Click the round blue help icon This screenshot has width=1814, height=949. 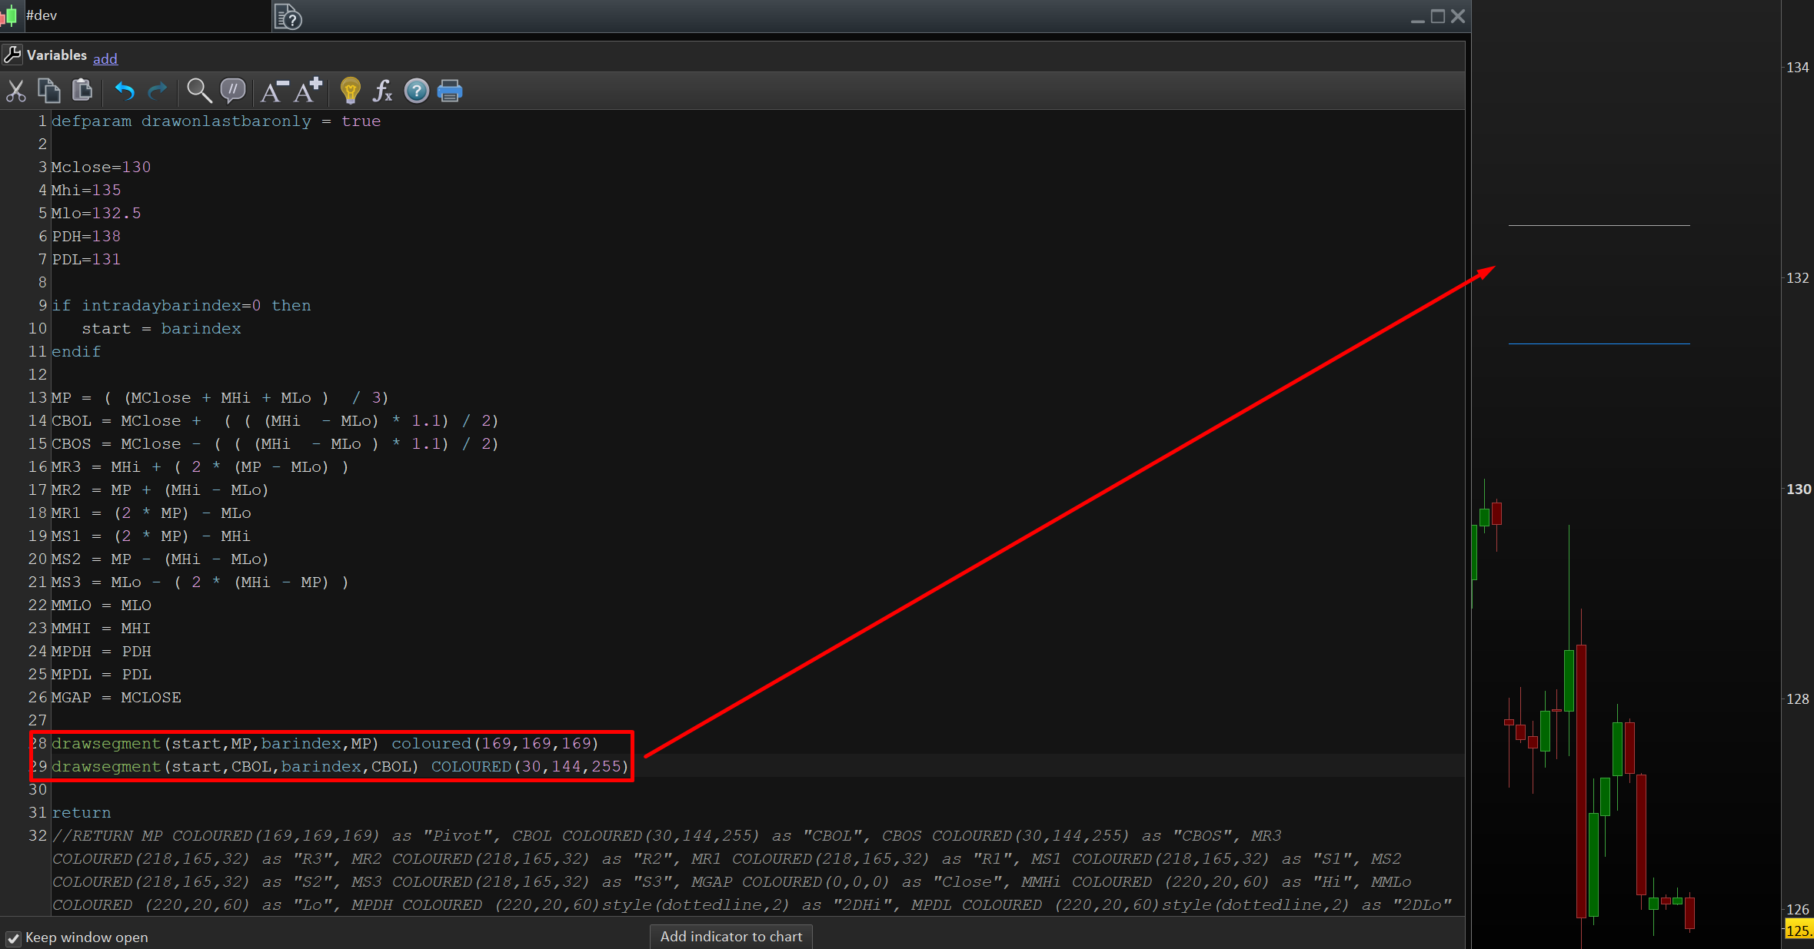(x=416, y=91)
